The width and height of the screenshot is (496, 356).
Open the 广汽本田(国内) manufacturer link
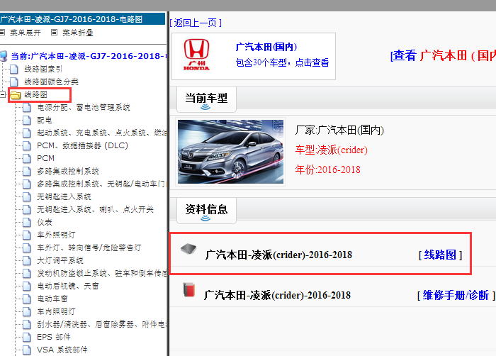266,47
